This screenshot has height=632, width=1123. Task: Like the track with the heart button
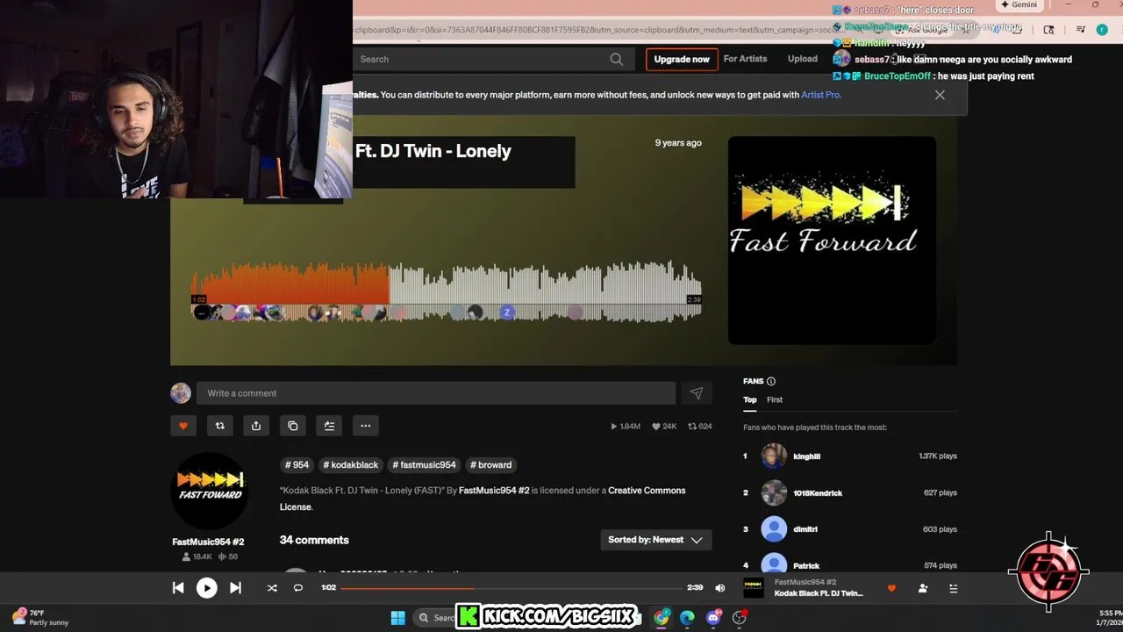coord(183,426)
